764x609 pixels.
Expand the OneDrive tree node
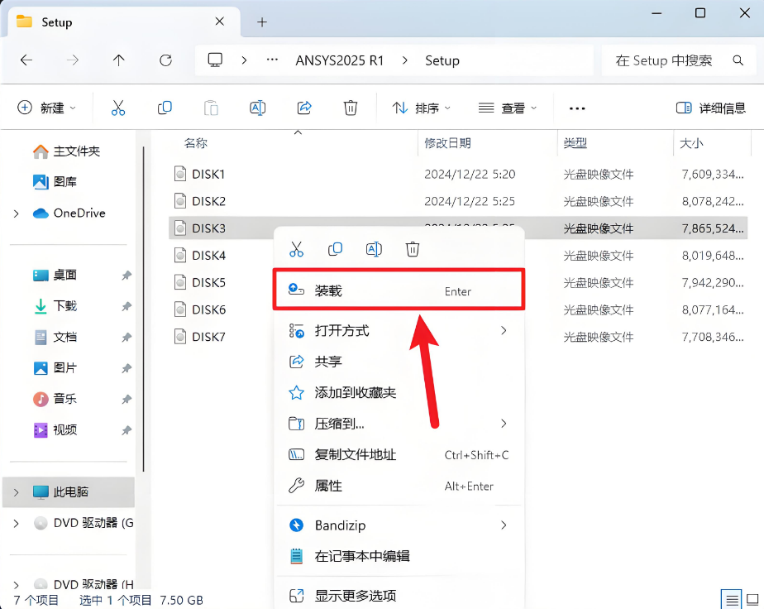(16, 213)
